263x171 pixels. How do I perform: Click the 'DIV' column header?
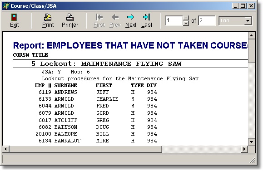point(152,85)
